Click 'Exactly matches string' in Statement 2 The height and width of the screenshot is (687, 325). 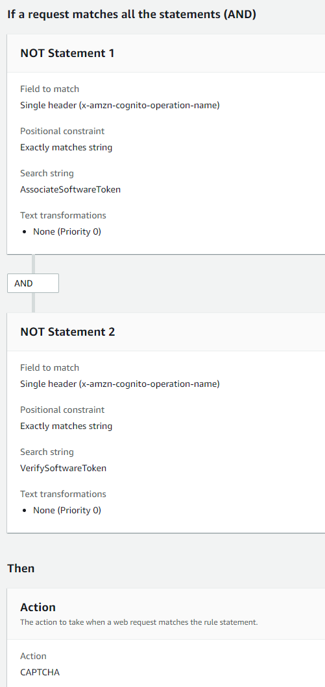point(66,426)
